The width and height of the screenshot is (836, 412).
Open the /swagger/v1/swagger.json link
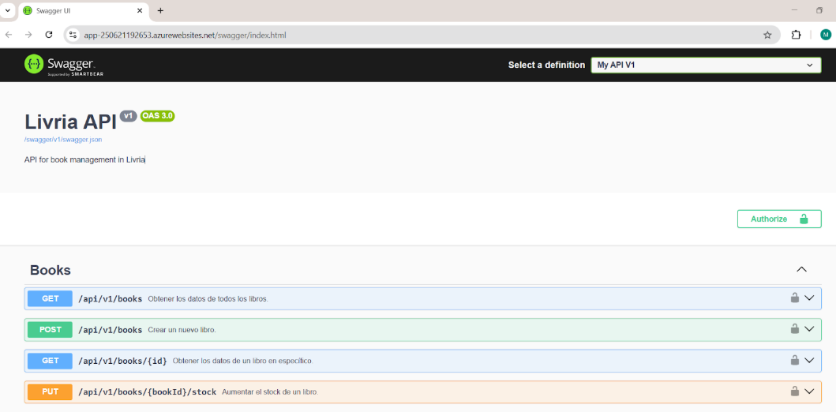coord(63,140)
